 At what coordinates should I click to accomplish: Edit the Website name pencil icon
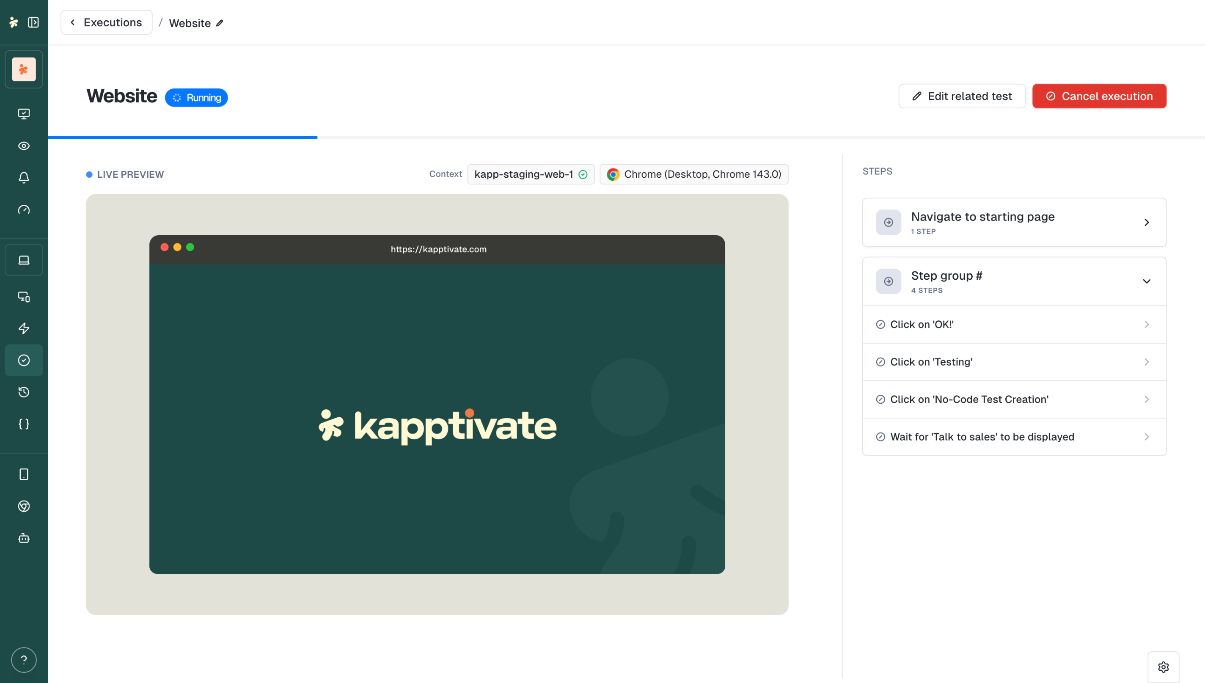coord(220,23)
